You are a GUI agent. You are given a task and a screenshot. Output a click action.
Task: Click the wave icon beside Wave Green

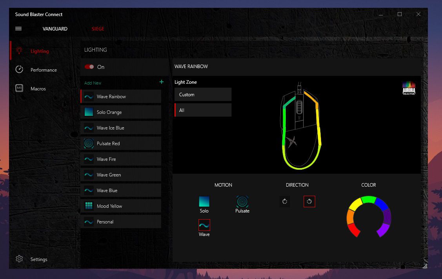89,175
